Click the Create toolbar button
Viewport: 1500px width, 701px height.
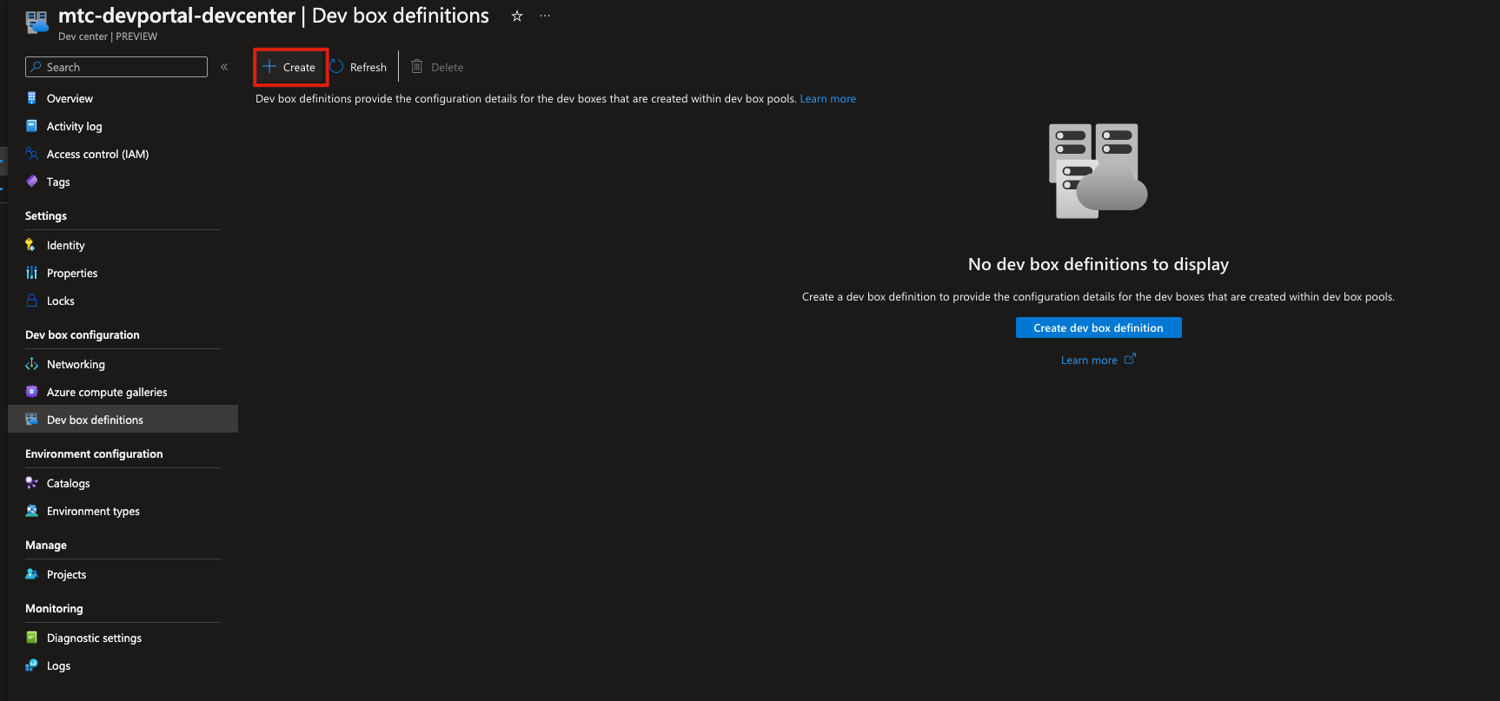click(x=290, y=67)
